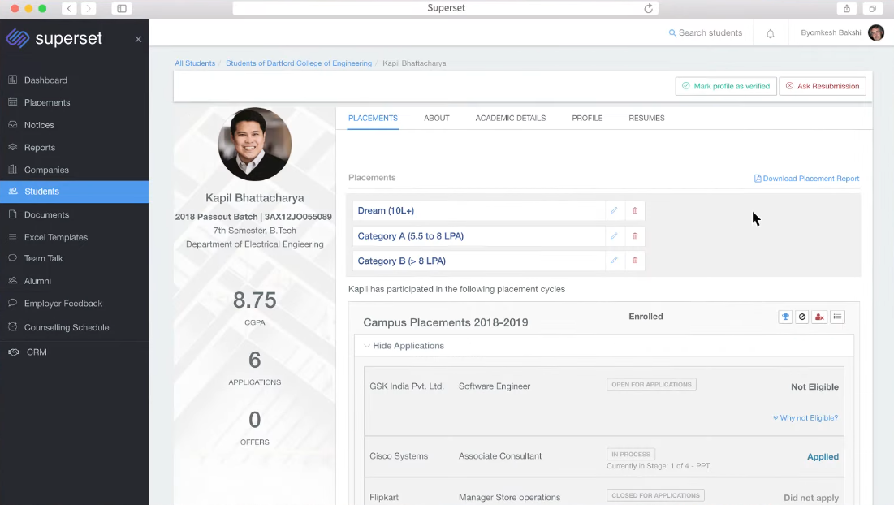Click the Search students field
The height and width of the screenshot is (505, 894).
pos(706,33)
